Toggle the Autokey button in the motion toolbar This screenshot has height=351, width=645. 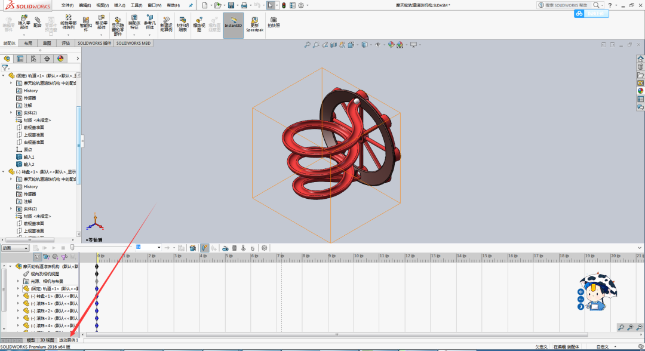point(205,247)
